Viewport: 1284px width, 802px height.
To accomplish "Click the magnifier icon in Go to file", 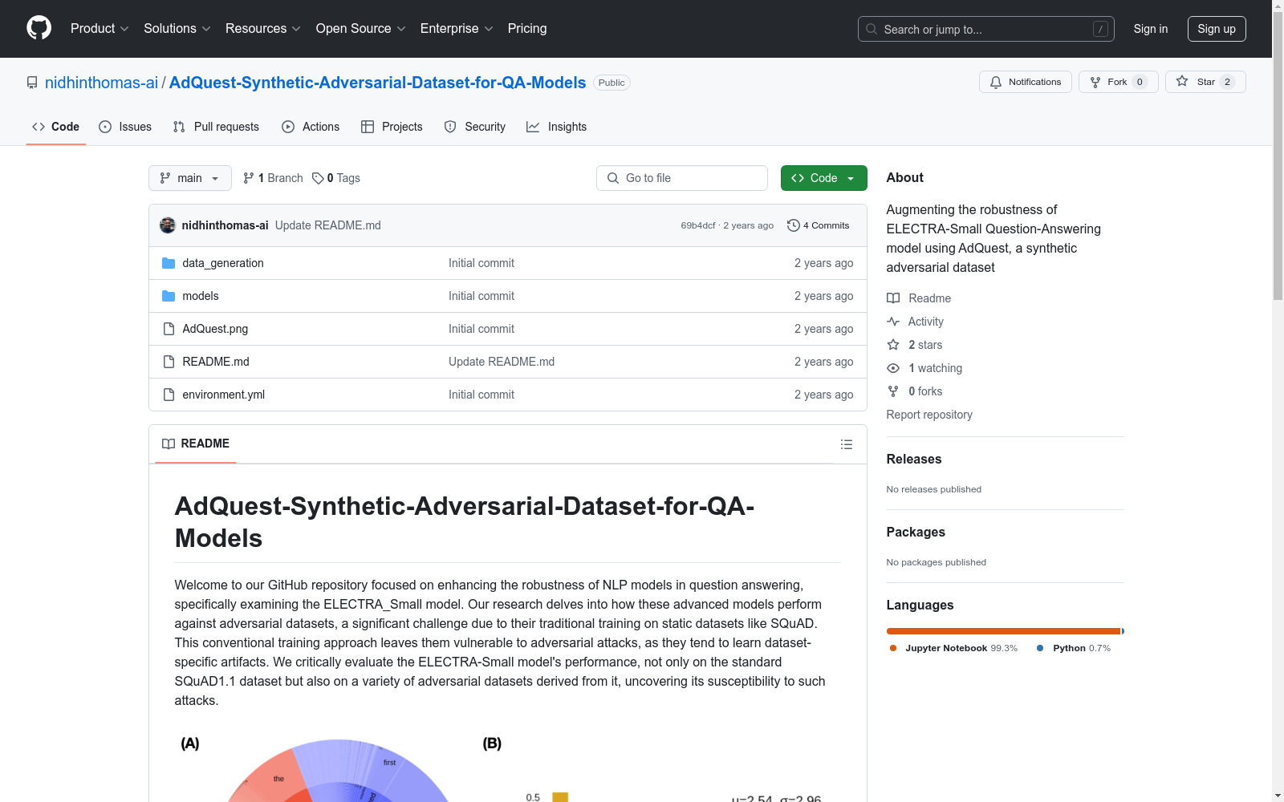I will click(x=613, y=178).
